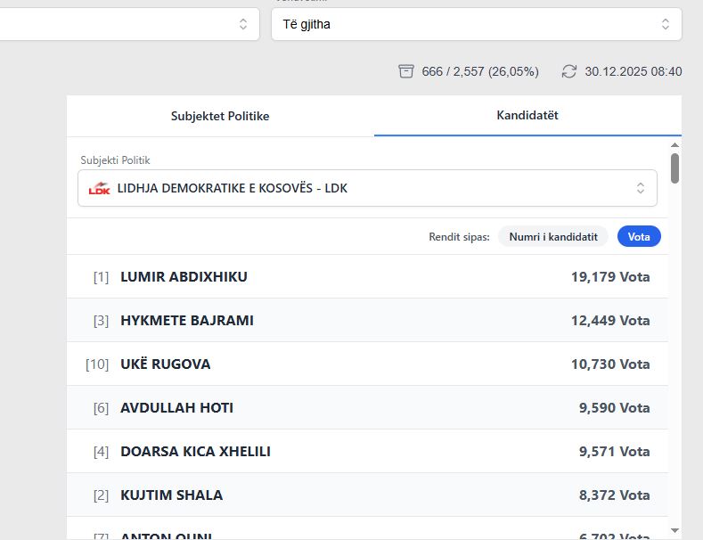The image size is (703, 540).
Task: Expand the LIDHJA DEMOKRATIKE E KOSOVËS party dropdown
Action: tap(367, 188)
